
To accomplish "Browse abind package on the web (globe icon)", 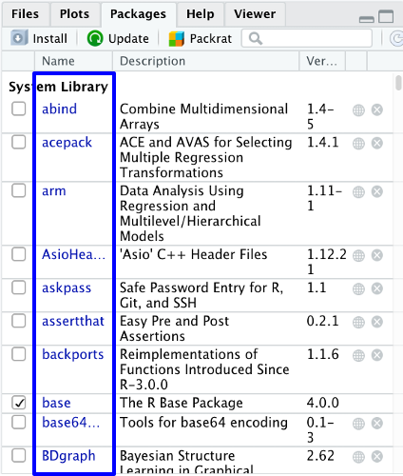I will 358,110.
